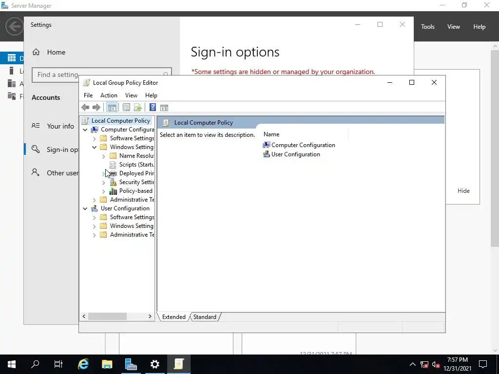Open the Properties toolbar icon
Screen dimensions: 499x374
point(126,108)
